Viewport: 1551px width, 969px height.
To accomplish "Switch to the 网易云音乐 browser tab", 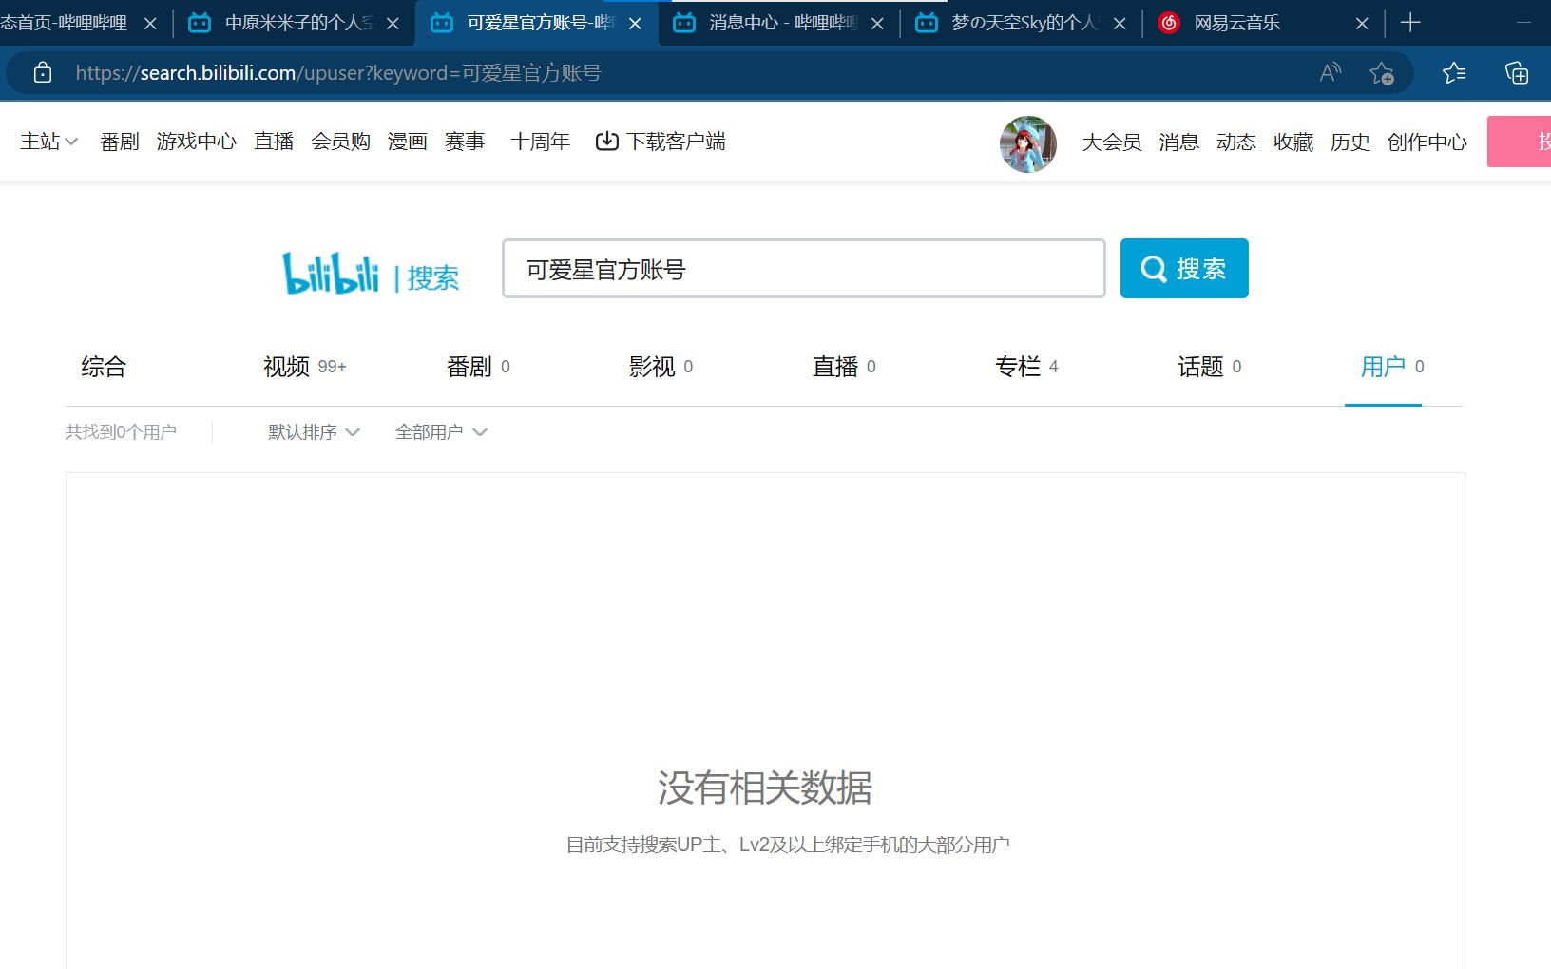I will [1263, 23].
